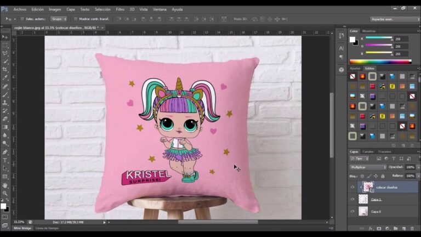The width and height of the screenshot is (421, 237).
Task: Select the Gradient tool
Action: (5, 127)
